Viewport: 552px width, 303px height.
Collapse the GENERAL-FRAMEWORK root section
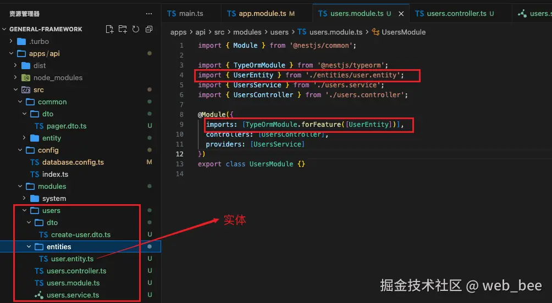click(4, 29)
